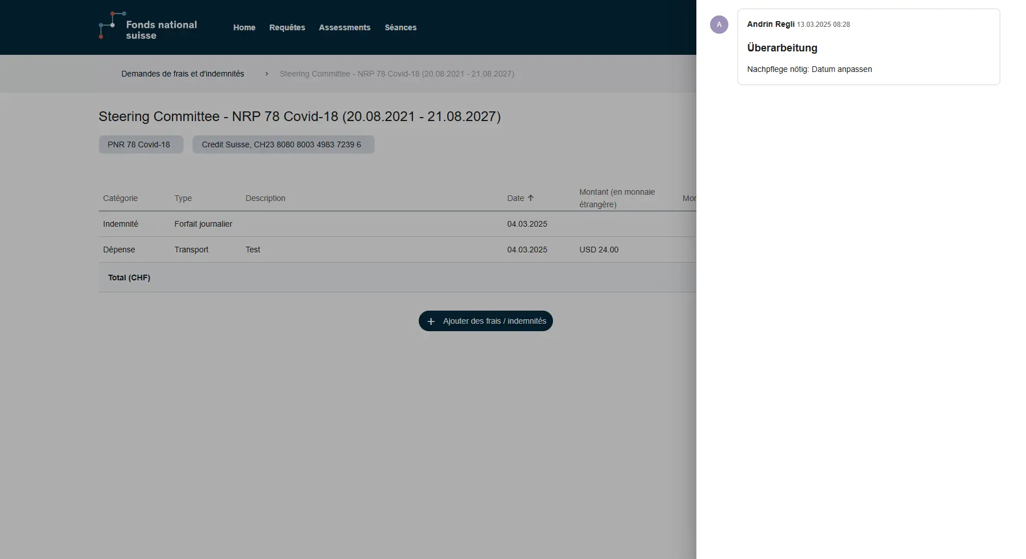
Task: Open Assessments in the top navigation
Action: click(x=344, y=27)
